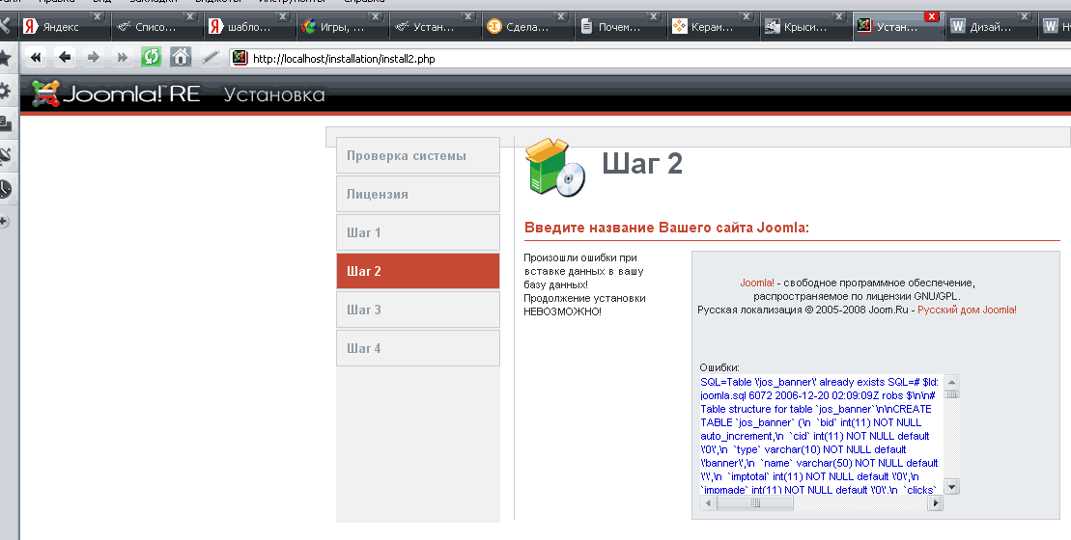Click the 'НЕВОЗМОЖНО!' warning text
Viewport: 1071px width, 540px height.
pos(563,311)
